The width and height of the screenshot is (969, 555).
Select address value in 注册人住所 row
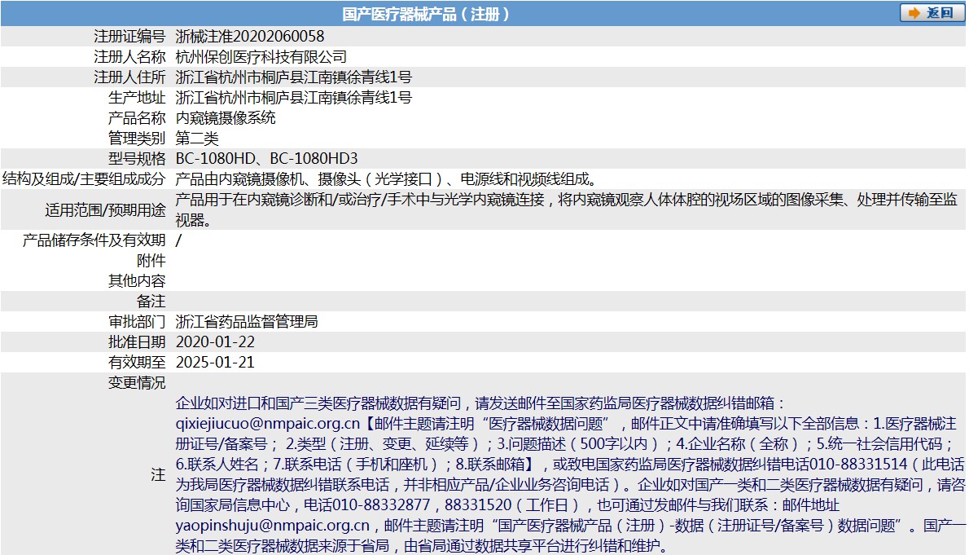pos(293,77)
